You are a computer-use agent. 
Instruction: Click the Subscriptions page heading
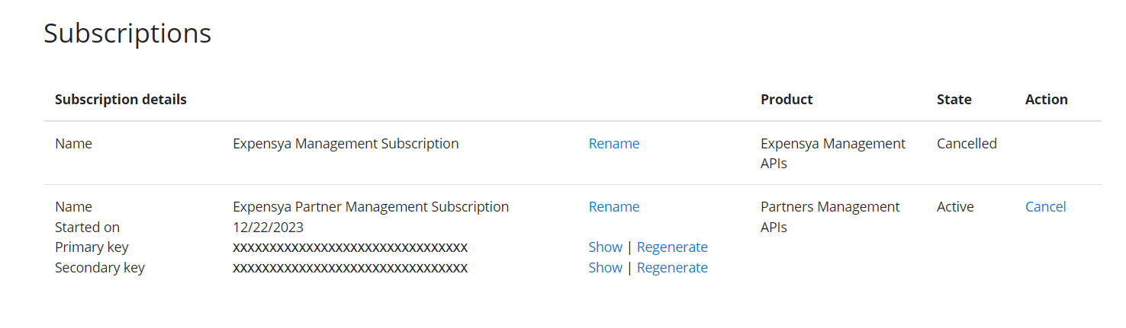pos(127,33)
